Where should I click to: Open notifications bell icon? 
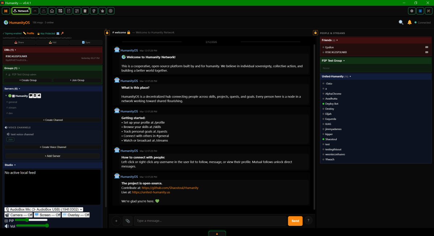409,22
